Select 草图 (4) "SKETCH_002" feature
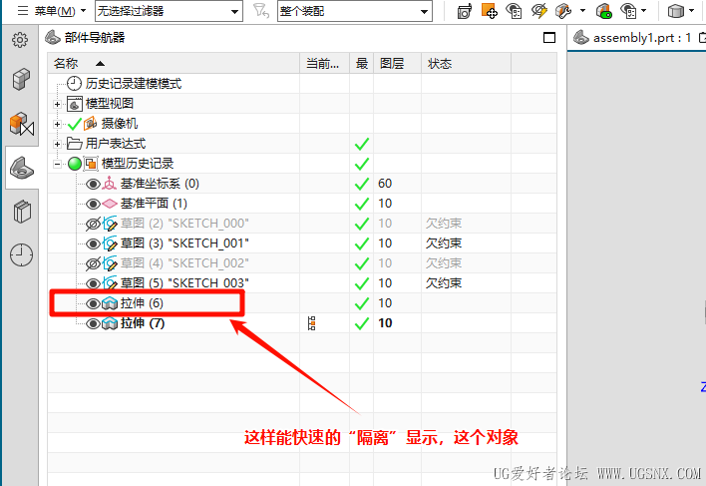 point(184,263)
